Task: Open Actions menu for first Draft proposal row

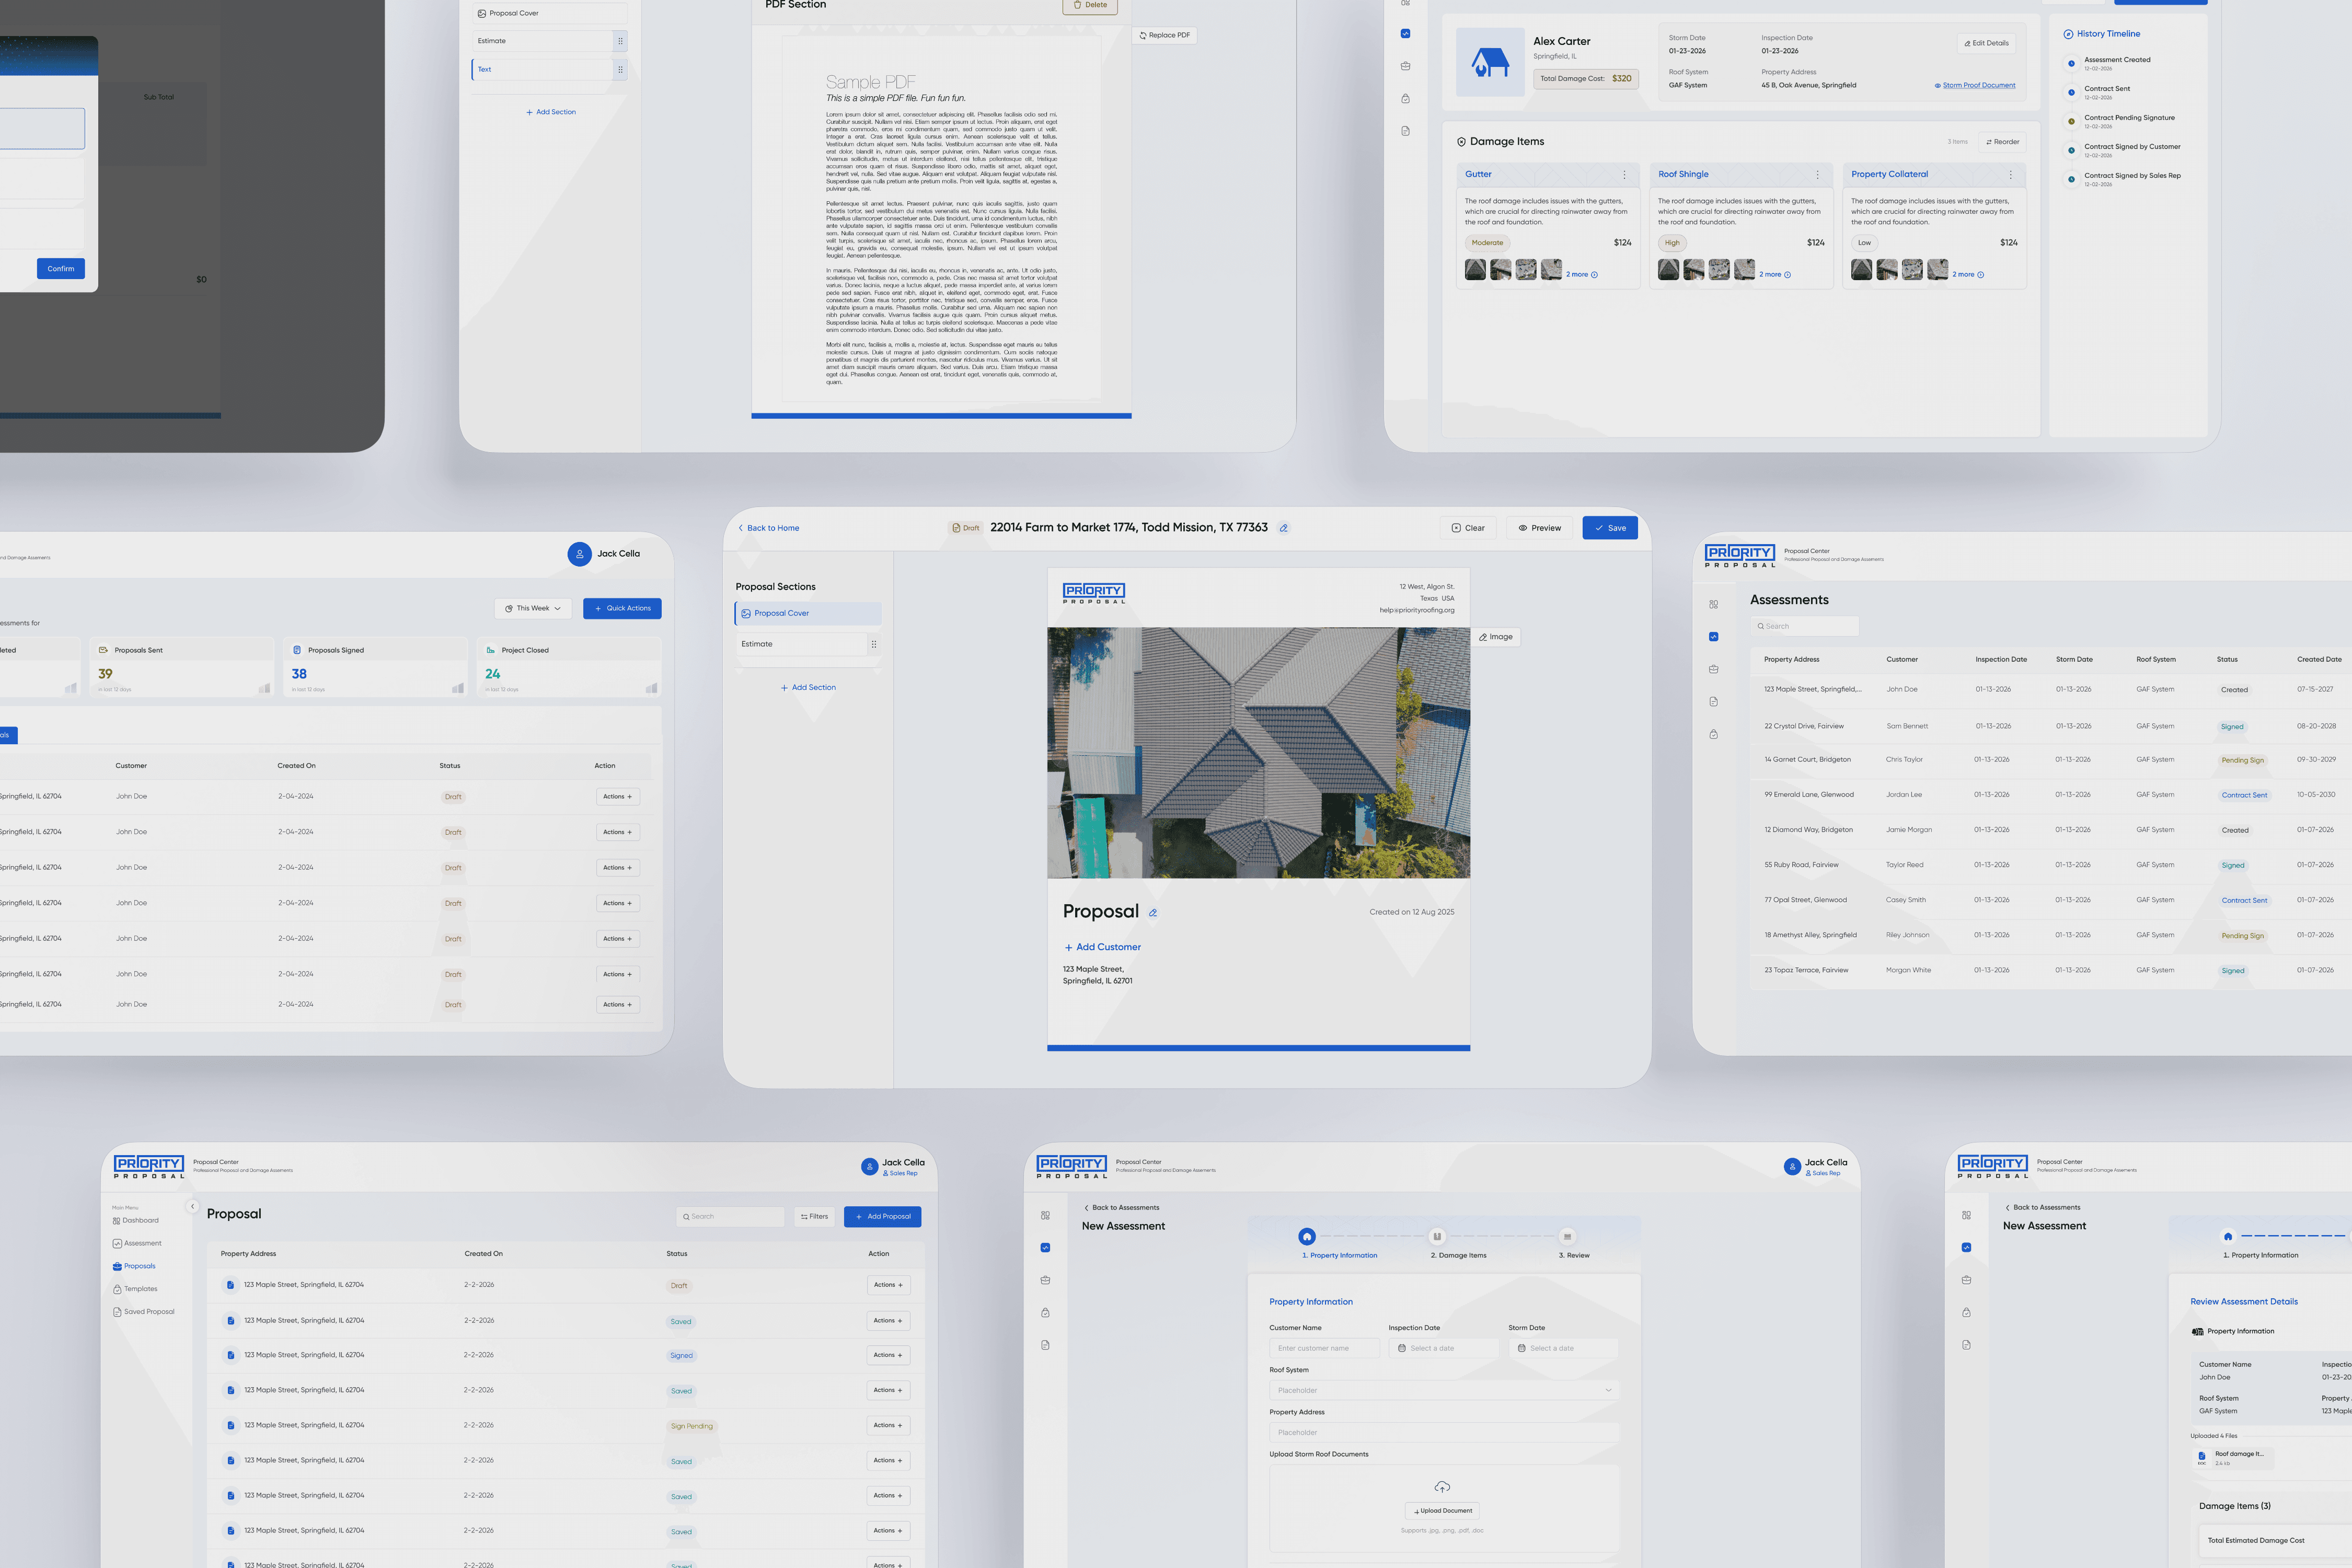Action: pos(888,1285)
